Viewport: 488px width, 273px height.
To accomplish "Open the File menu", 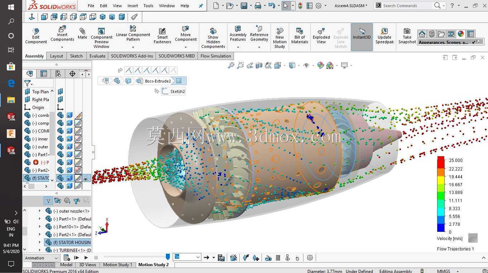I will click(91, 6).
